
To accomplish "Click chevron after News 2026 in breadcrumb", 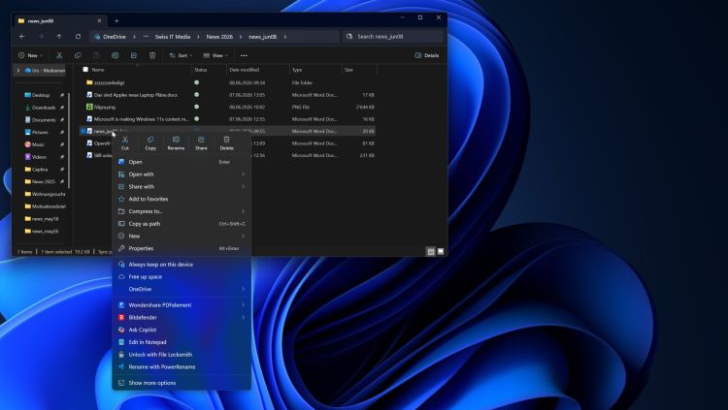I will tap(241, 36).
